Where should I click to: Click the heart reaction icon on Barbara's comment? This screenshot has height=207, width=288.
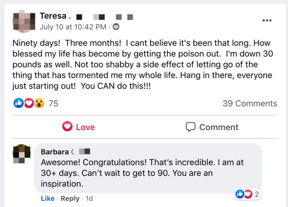[247, 194]
